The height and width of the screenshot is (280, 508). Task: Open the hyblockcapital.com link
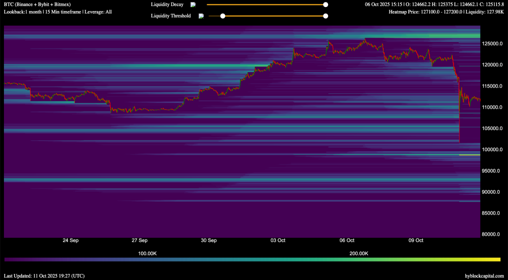tap(484, 276)
